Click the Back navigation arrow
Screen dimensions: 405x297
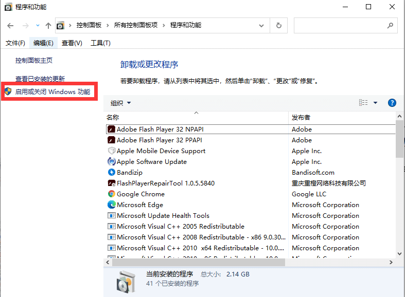point(10,26)
